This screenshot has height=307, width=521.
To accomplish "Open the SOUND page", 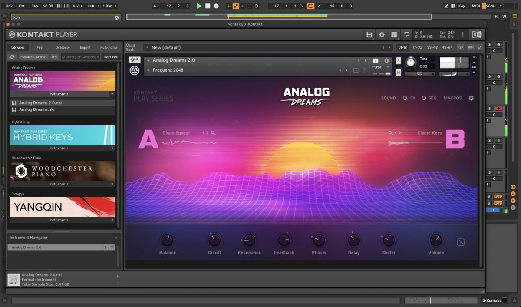I will pos(388,98).
